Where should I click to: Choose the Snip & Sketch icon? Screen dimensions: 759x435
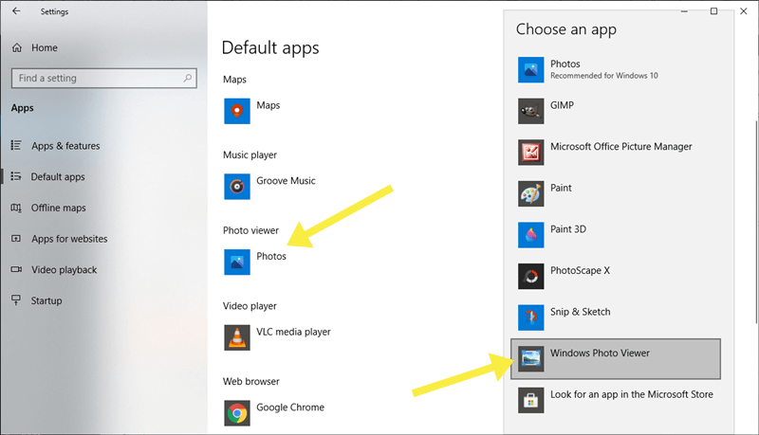(x=531, y=317)
